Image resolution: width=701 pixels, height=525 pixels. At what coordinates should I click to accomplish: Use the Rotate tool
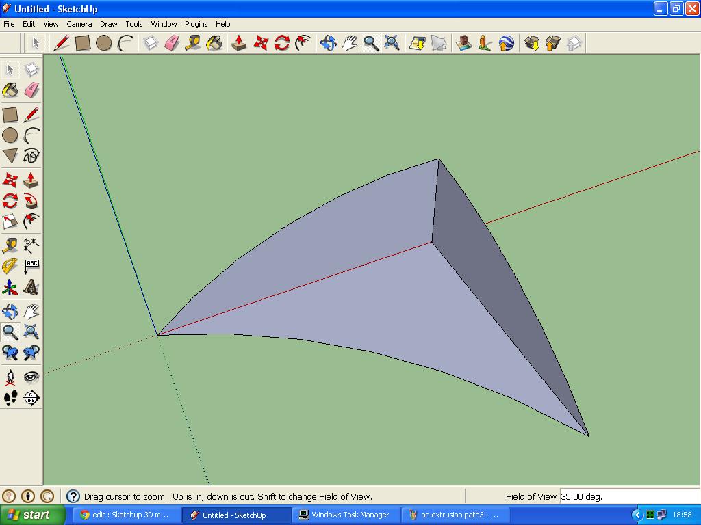(x=281, y=42)
